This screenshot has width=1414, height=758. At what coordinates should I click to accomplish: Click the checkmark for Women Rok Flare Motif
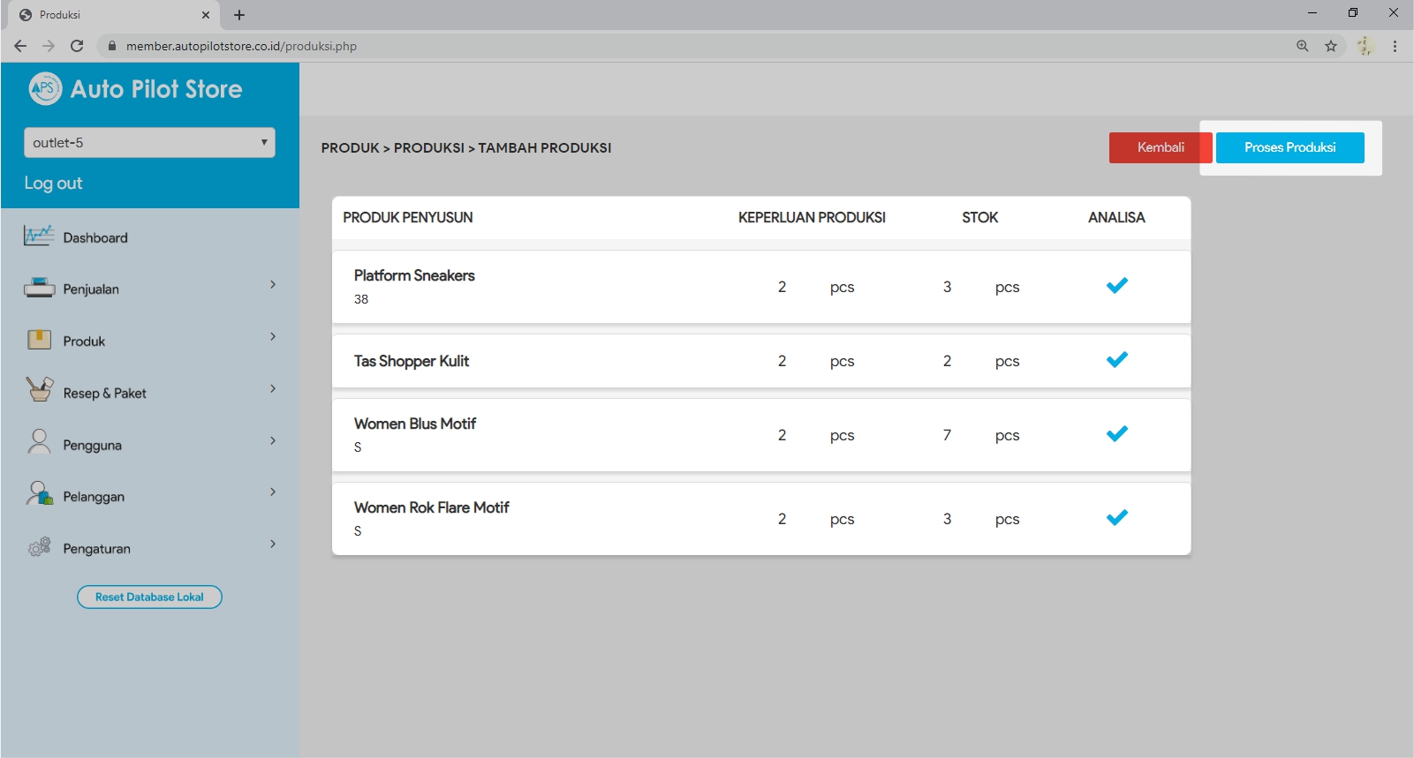tap(1116, 517)
